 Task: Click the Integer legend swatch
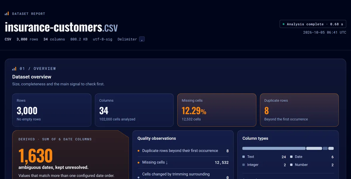coord(244,165)
